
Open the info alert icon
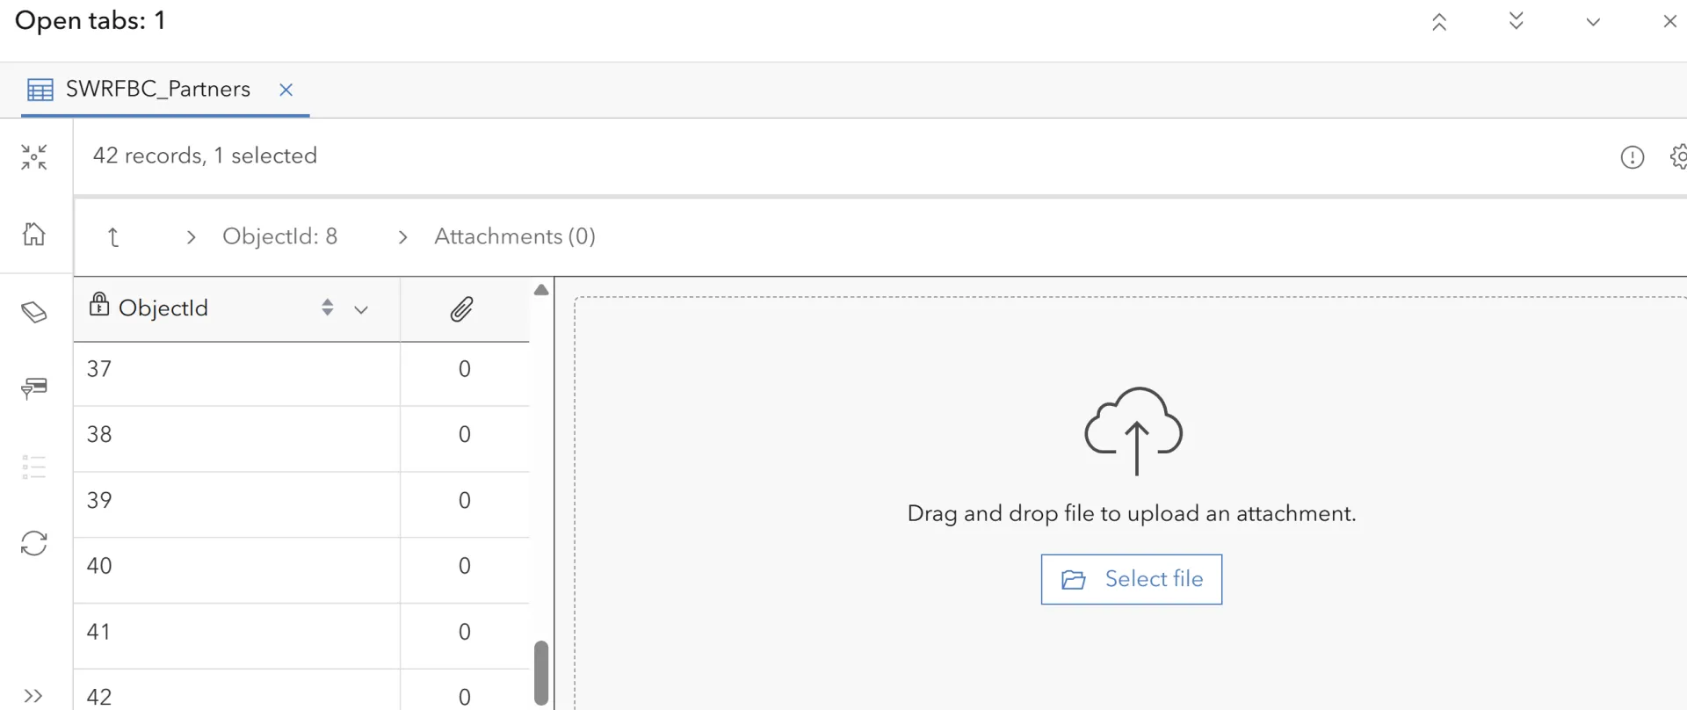pos(1633,157)
